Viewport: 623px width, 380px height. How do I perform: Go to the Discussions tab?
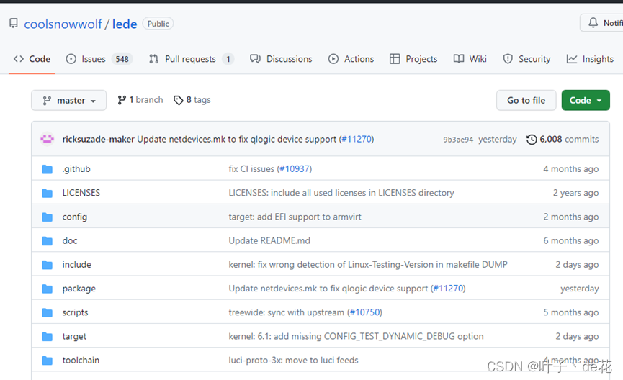pos(281,59)
